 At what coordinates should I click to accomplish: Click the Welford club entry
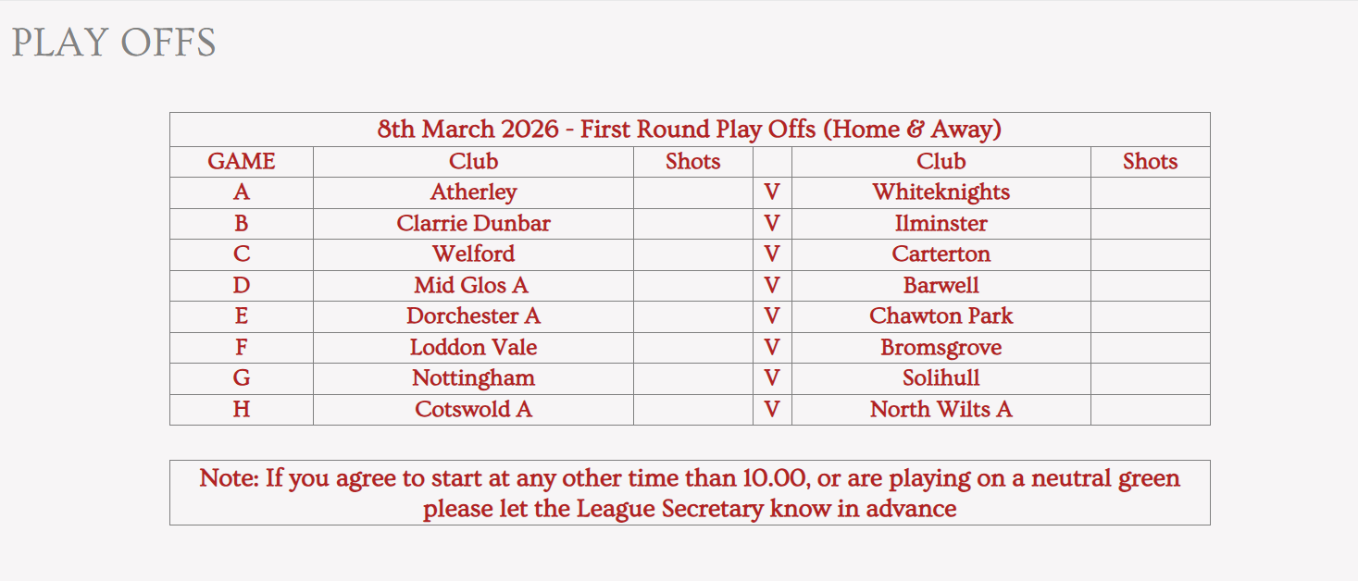point(474,254)
